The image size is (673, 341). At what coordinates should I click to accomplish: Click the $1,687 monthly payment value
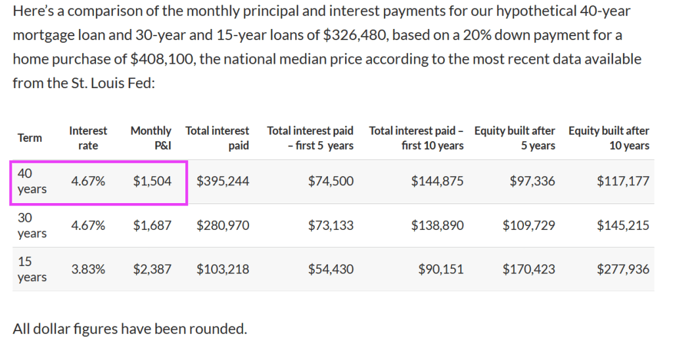(x=152, y=225)
